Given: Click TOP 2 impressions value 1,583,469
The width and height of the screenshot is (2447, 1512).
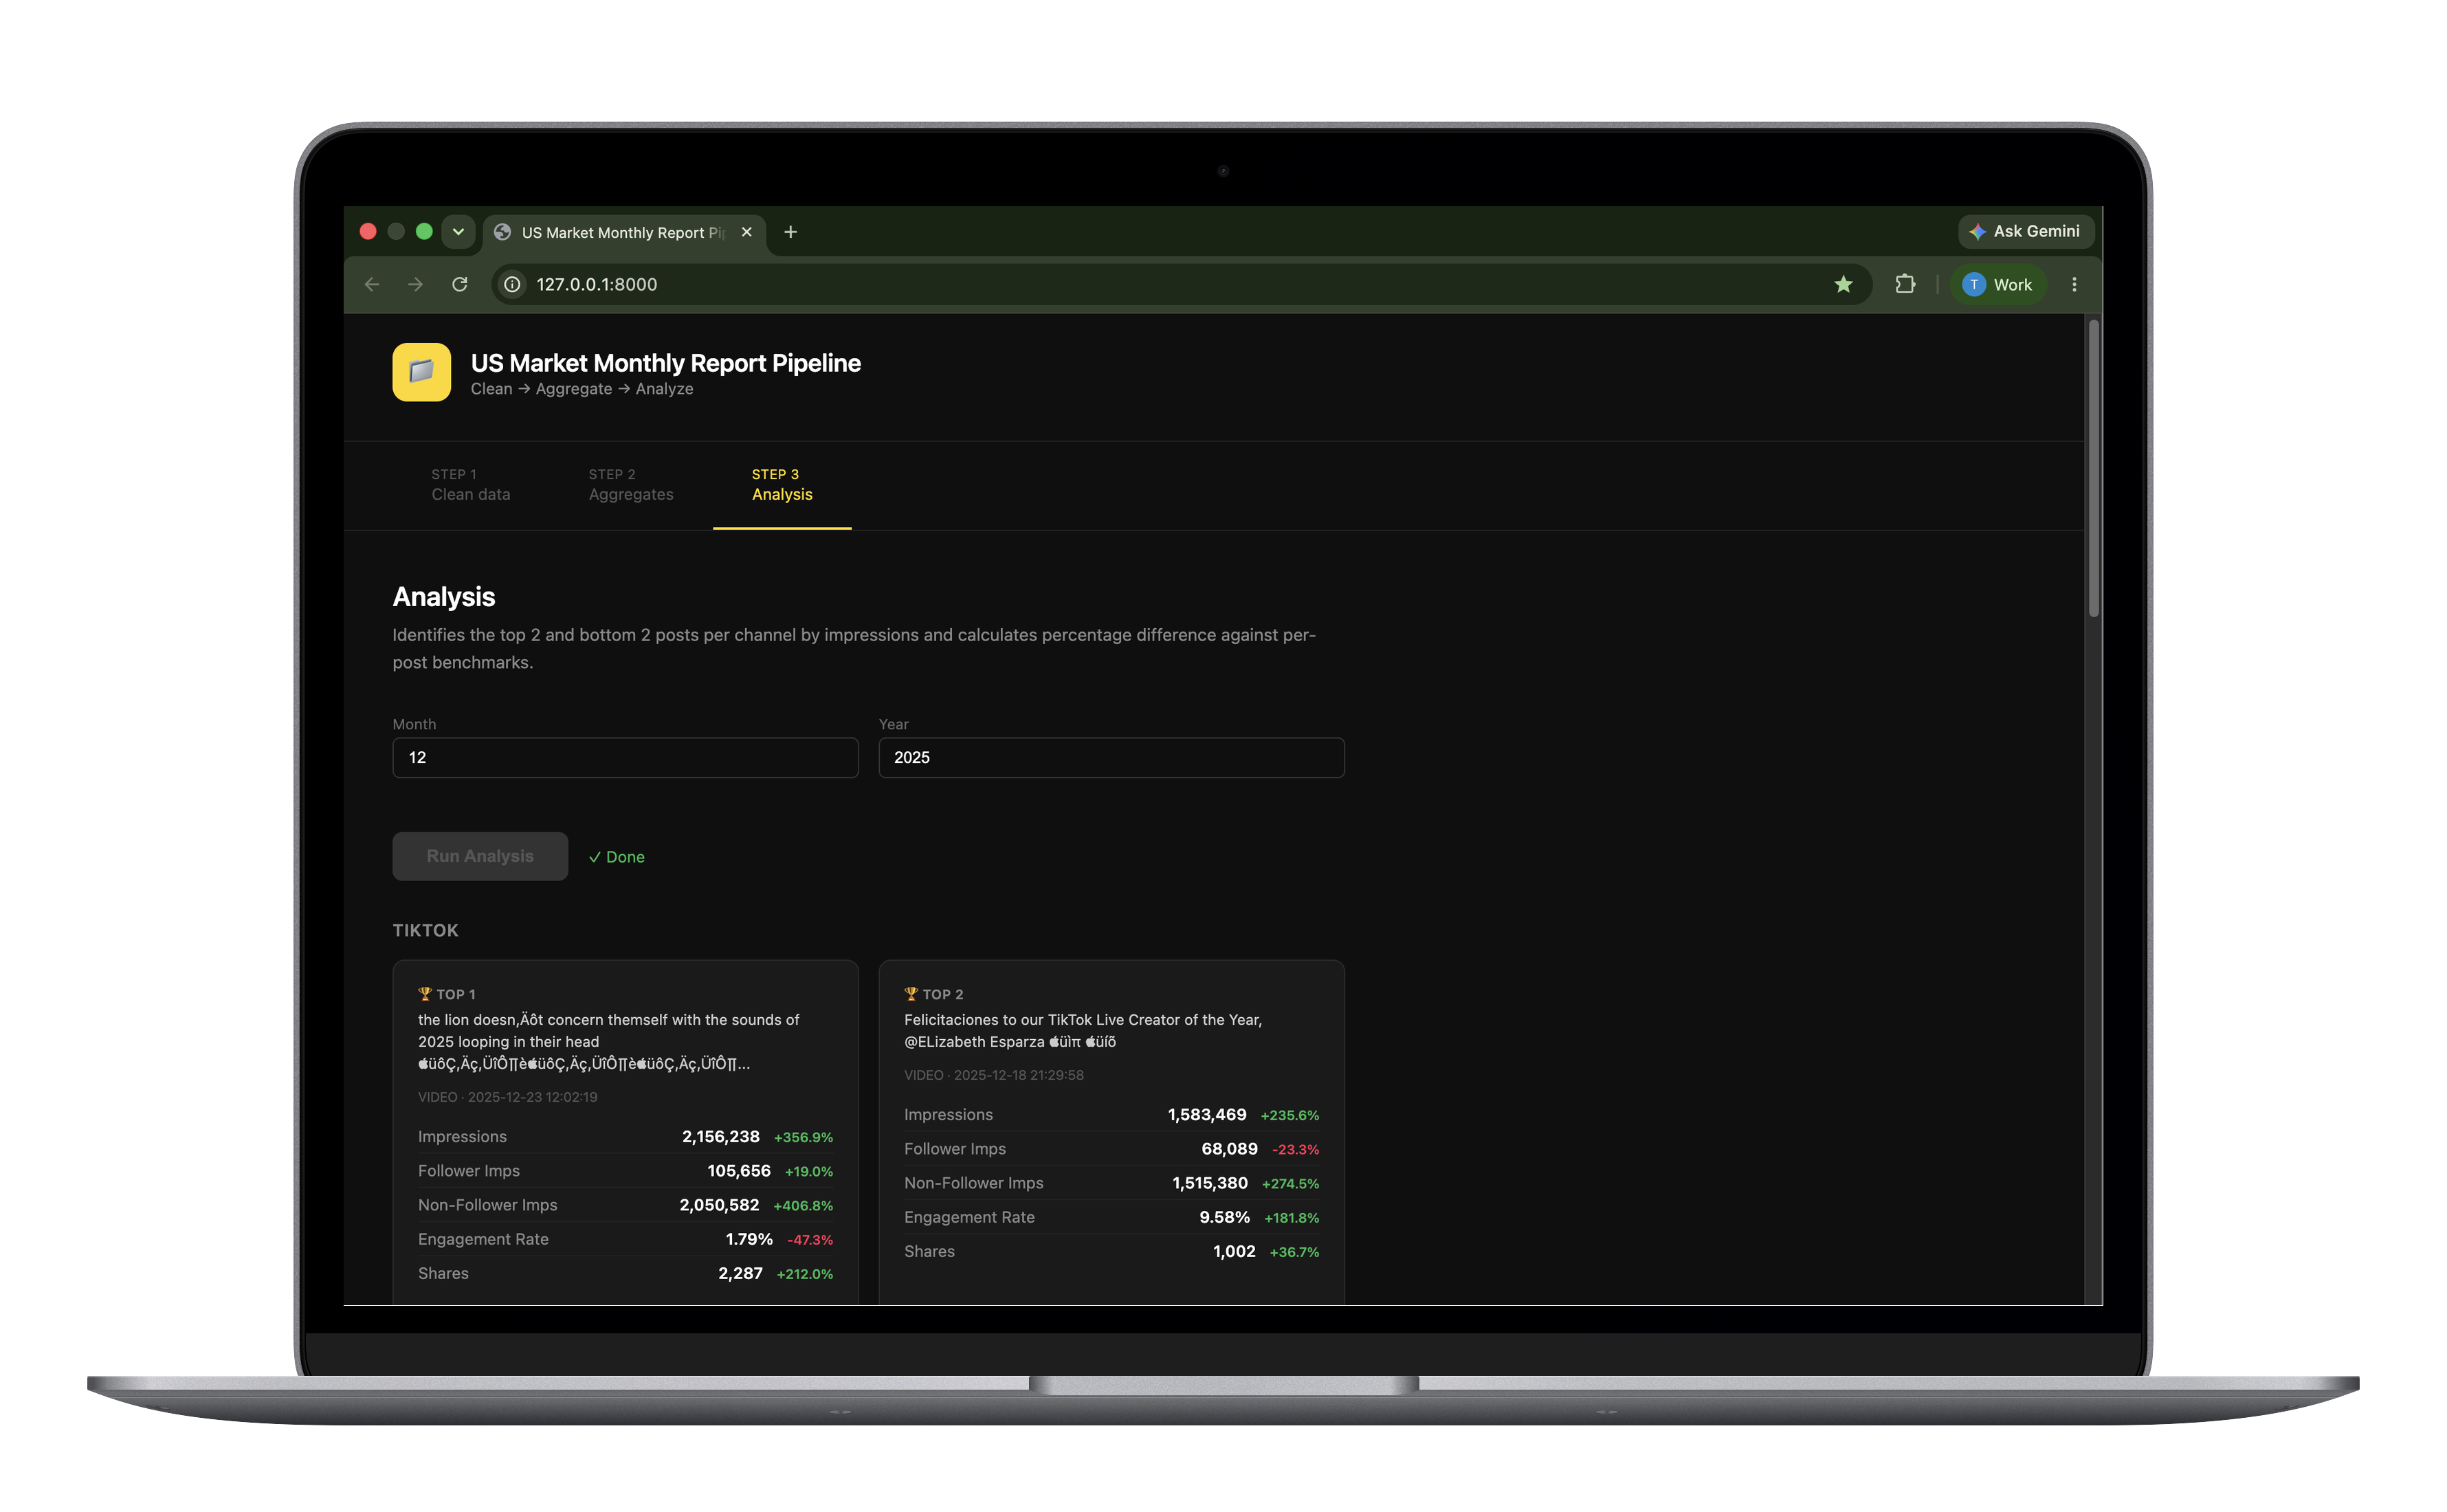Looking at the screenshot, I should [x=1207, y=1115].
